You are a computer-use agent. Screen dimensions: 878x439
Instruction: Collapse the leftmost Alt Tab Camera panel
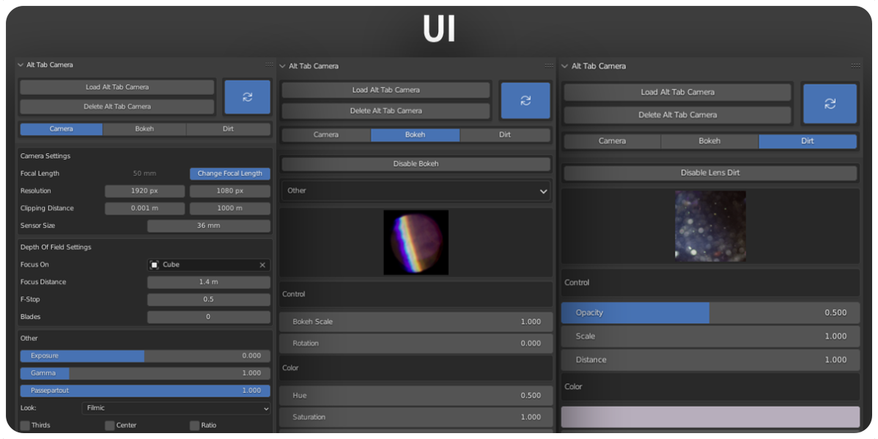click(21, 65)
